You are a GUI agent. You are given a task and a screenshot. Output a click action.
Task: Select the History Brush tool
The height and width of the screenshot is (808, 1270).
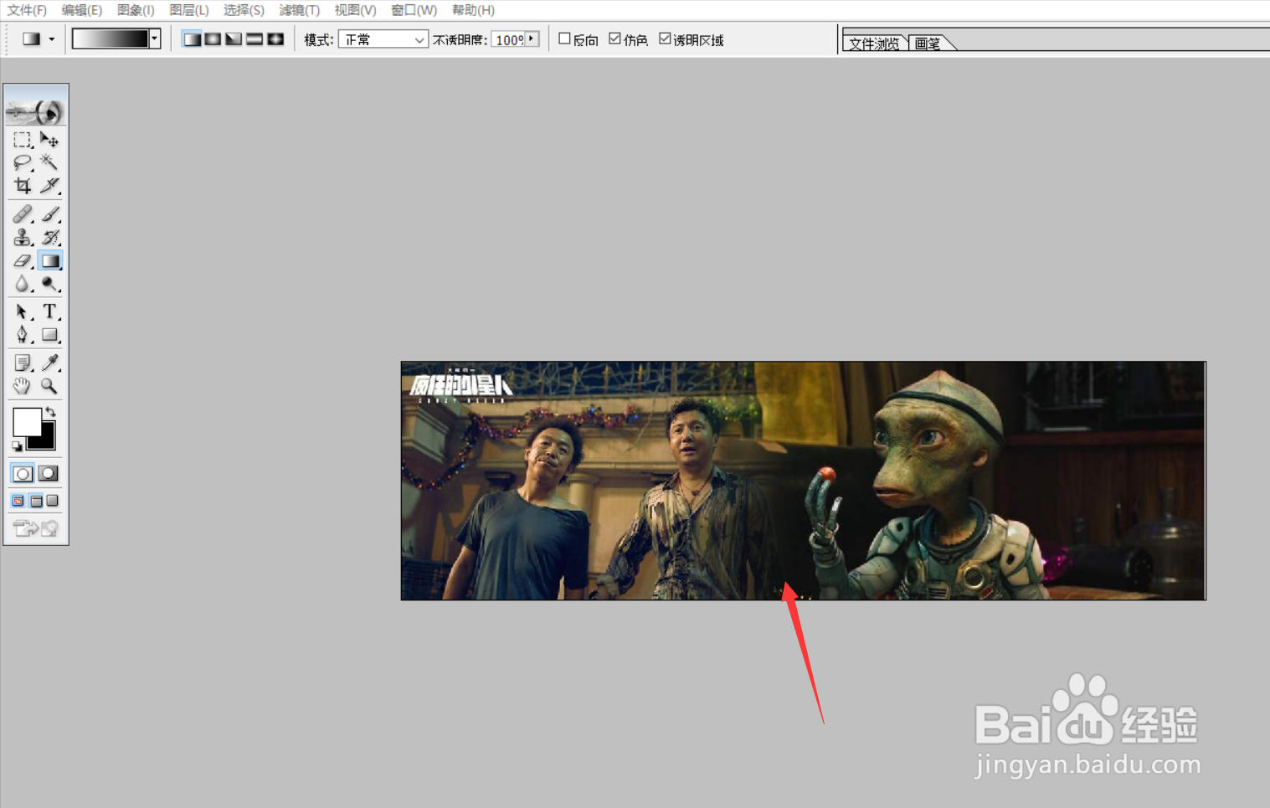49,238
